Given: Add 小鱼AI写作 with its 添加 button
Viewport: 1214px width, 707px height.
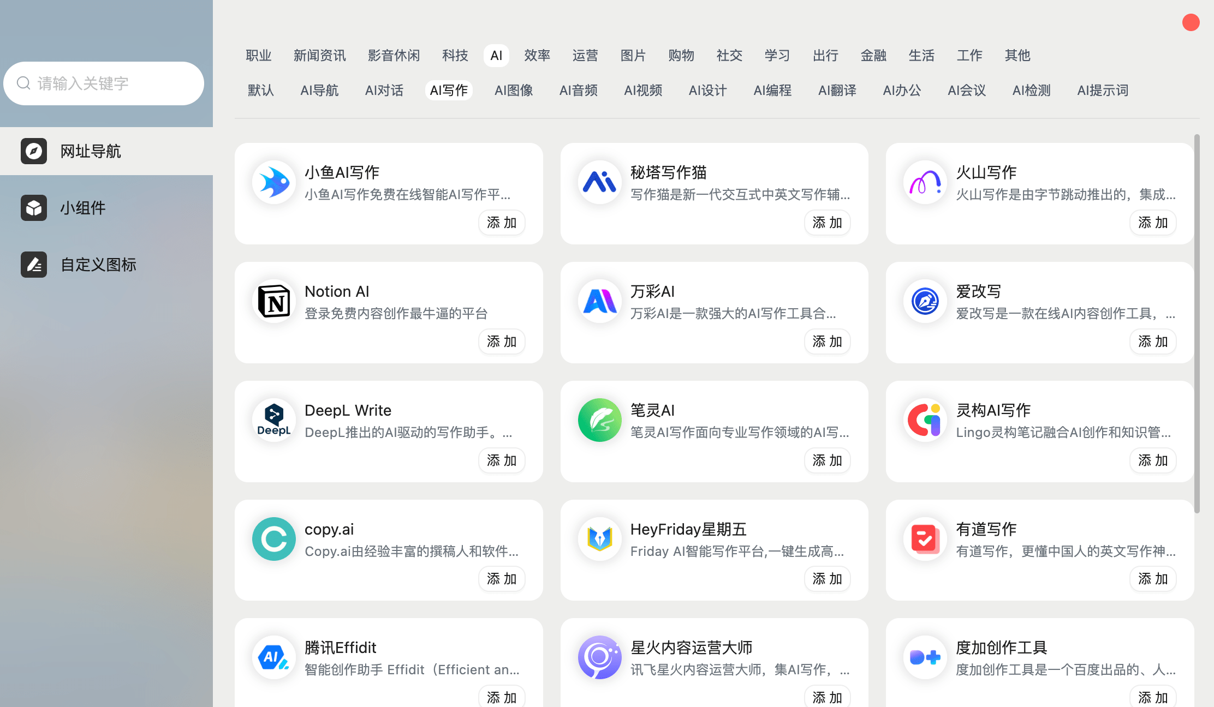Looking at the screenshot, I should 502,223.
